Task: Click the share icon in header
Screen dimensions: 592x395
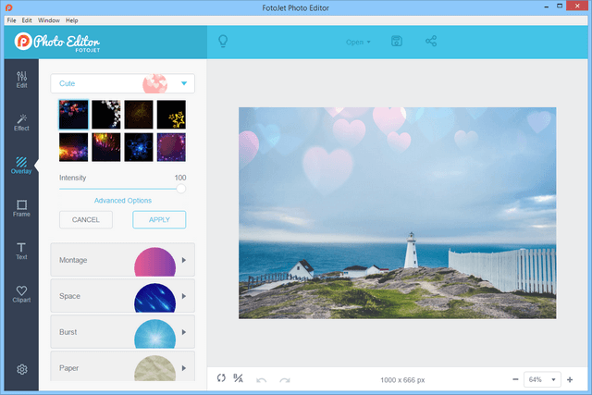Action: point(431,42)
